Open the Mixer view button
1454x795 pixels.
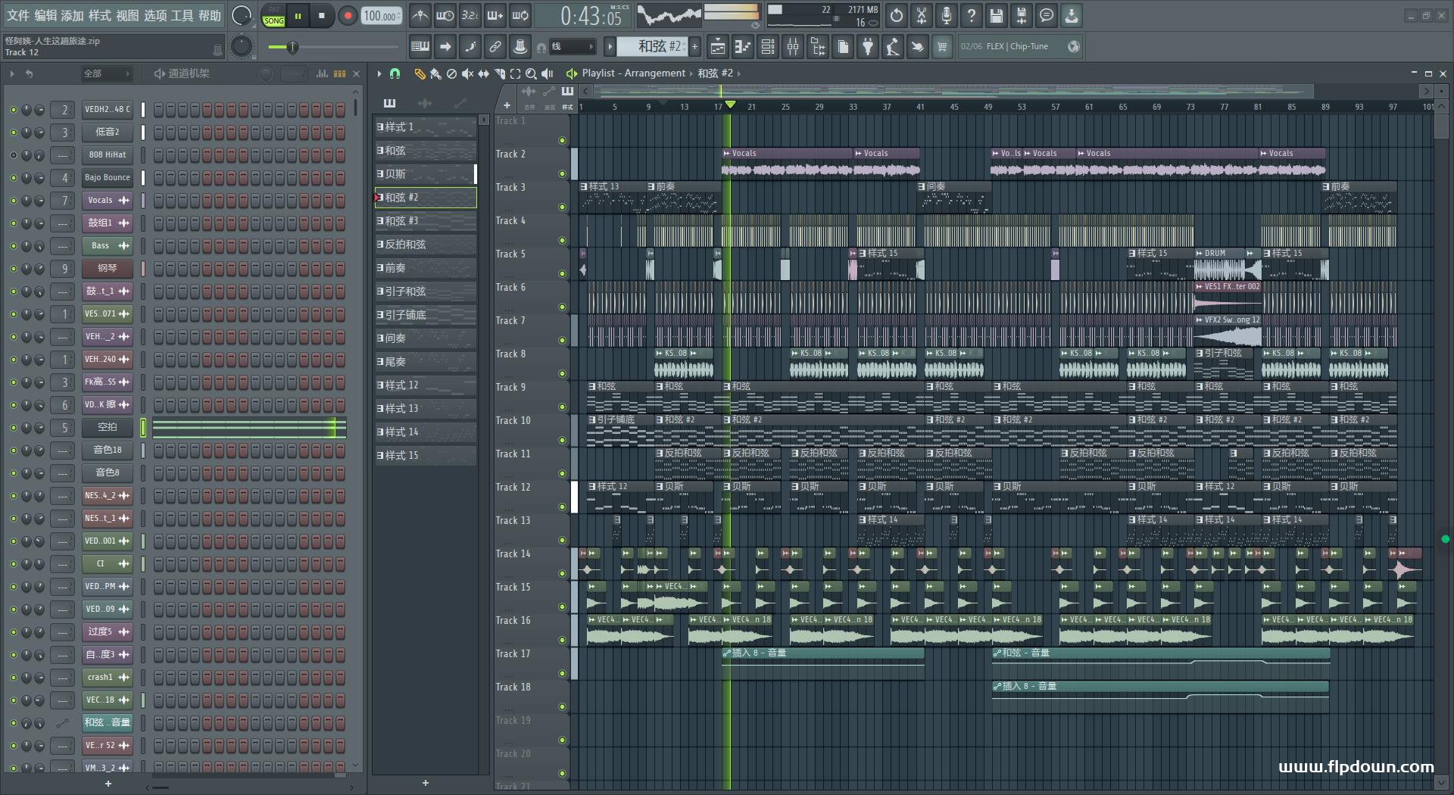click(x=793, y=47)
